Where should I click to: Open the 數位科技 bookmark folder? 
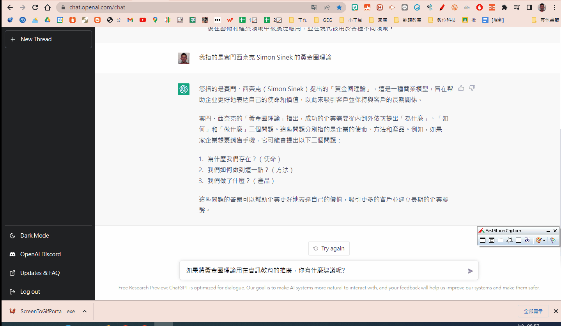click(442, 20)
